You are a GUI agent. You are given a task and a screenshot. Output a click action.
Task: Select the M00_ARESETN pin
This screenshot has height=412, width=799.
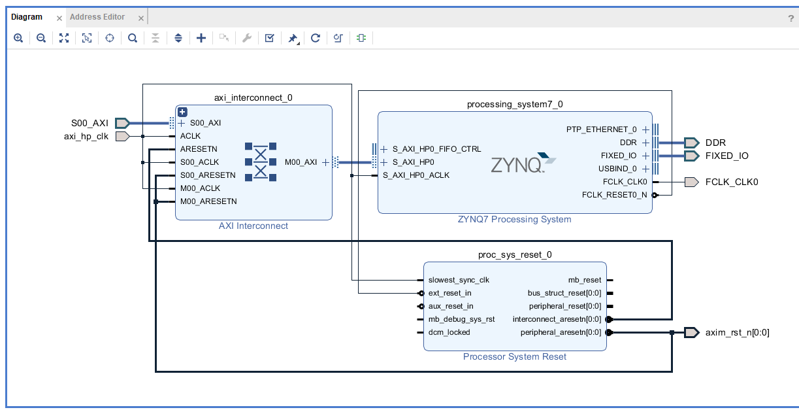click(x=208, y=201)
